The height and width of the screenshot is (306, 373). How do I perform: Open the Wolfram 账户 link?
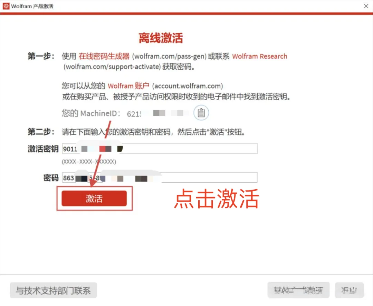(x=128, y=86)
